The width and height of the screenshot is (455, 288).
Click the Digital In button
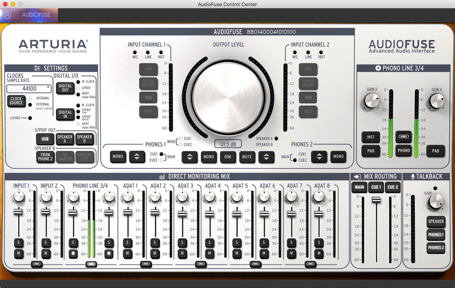coord(65,114)
